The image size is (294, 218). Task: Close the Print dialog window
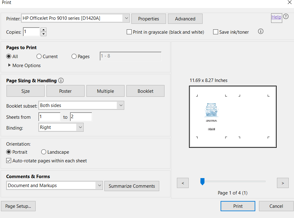pos(289,2)
